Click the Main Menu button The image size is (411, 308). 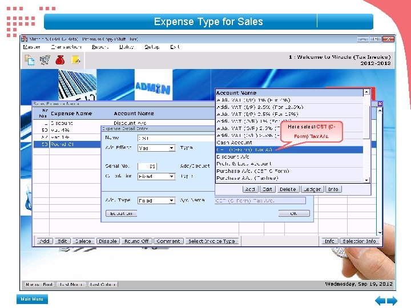coord(32,299)
